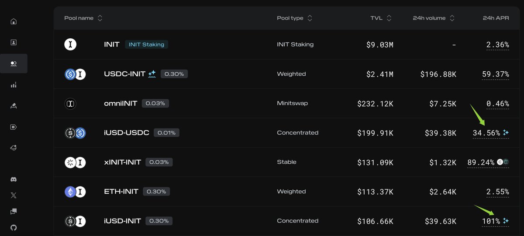Open the X social icon

[14, 196]
